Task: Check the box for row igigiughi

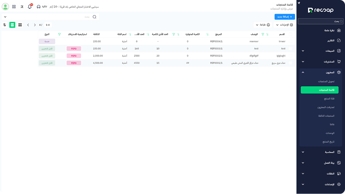Action: (290, 56)
